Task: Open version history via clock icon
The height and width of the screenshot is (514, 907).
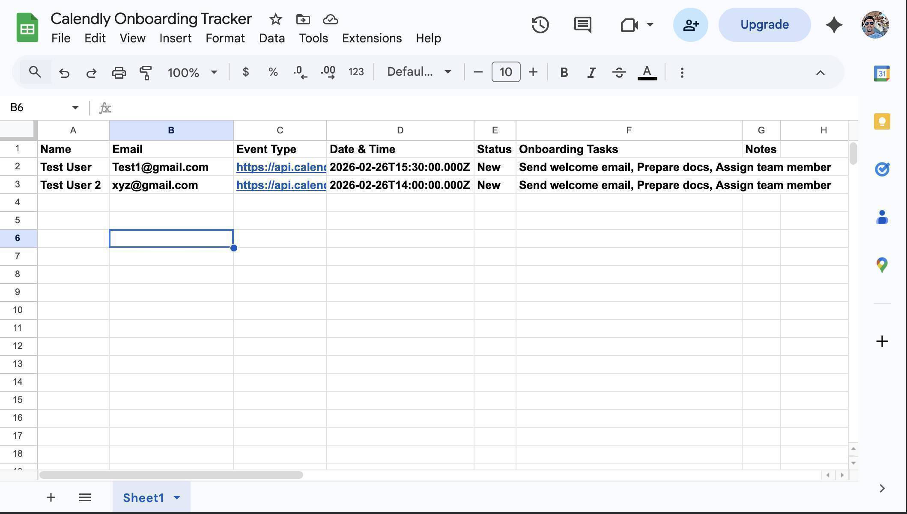Action: coord(540,25)
